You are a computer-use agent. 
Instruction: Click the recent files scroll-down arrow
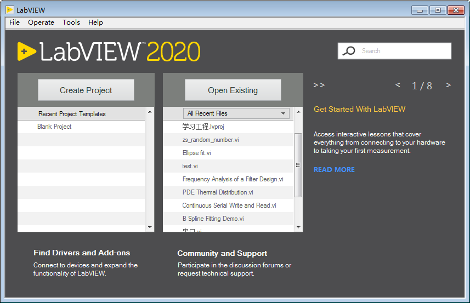298,227
